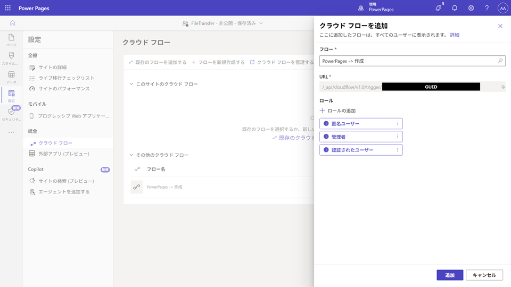Click the Power Pages title
511x287 pixels.
coord(34,8)
